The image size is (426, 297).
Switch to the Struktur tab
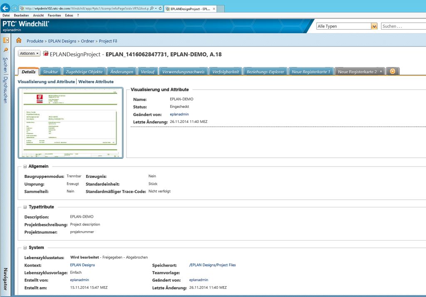click(x=50, y=72)
